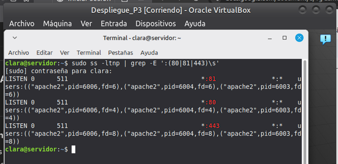Minimize the Terminal window
The image size is (338, 164).
(270, 38)
